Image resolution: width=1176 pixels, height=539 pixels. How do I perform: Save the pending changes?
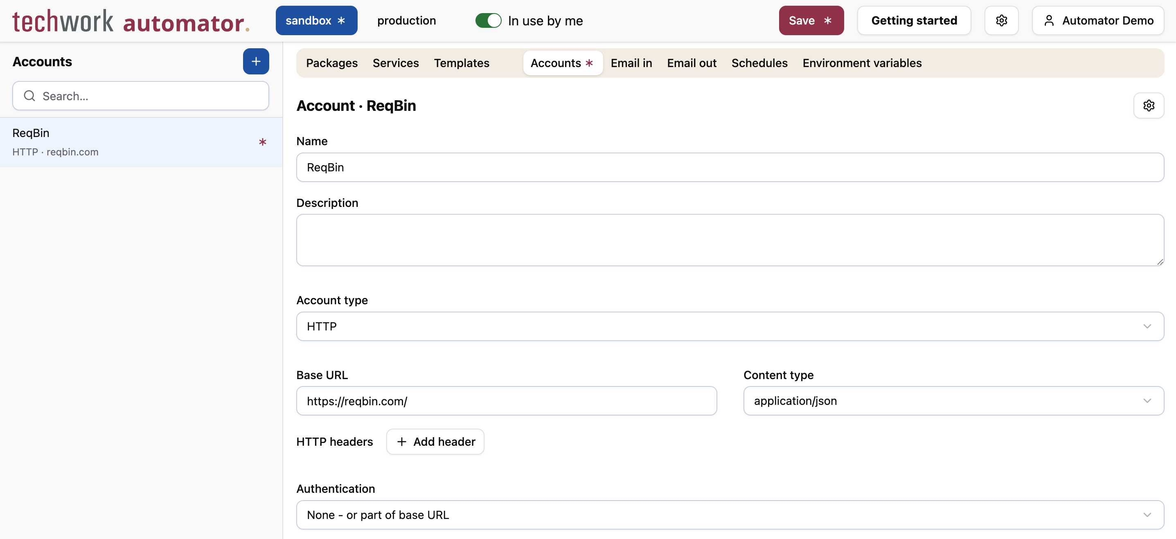tap(811, 20)
